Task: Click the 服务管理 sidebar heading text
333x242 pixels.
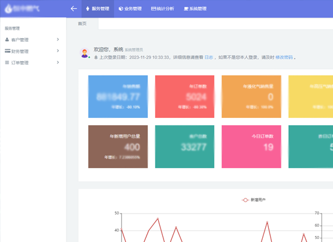Action: pyautogui.click(x=12, y=28)
